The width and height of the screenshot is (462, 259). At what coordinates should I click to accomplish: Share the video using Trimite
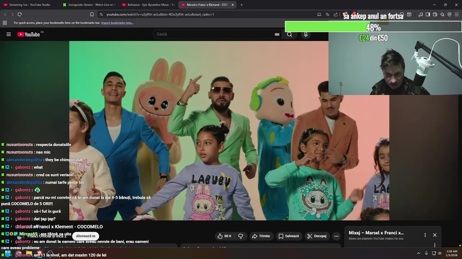[x=261, y=236]
